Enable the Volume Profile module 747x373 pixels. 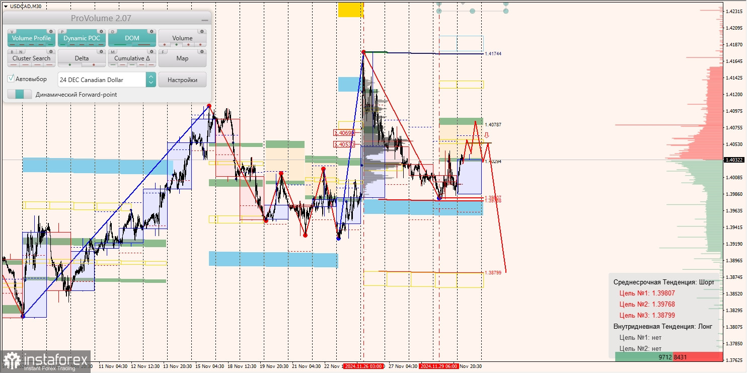pyautogui.click(x=31, y=38)
